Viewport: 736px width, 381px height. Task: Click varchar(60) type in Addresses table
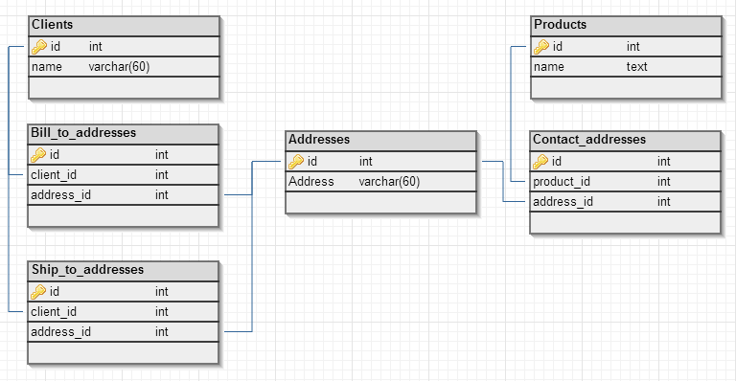pyautogui.click(x=390, y=182)
